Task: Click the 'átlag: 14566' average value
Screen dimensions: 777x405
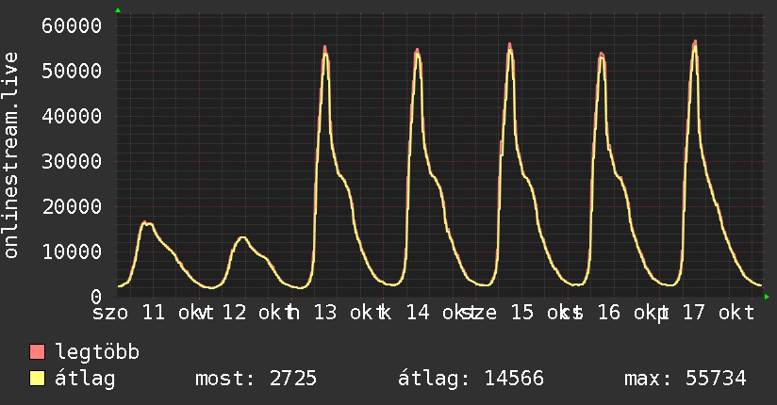Action: coord(471,379)
